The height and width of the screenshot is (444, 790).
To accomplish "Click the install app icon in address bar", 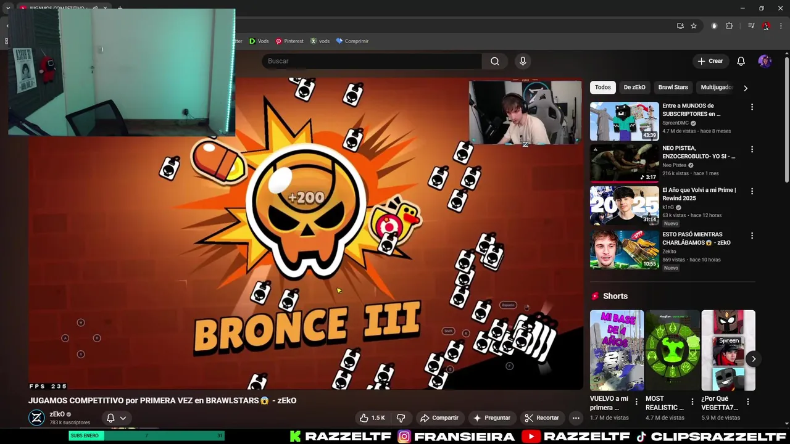I will click(x=680, y=26).
